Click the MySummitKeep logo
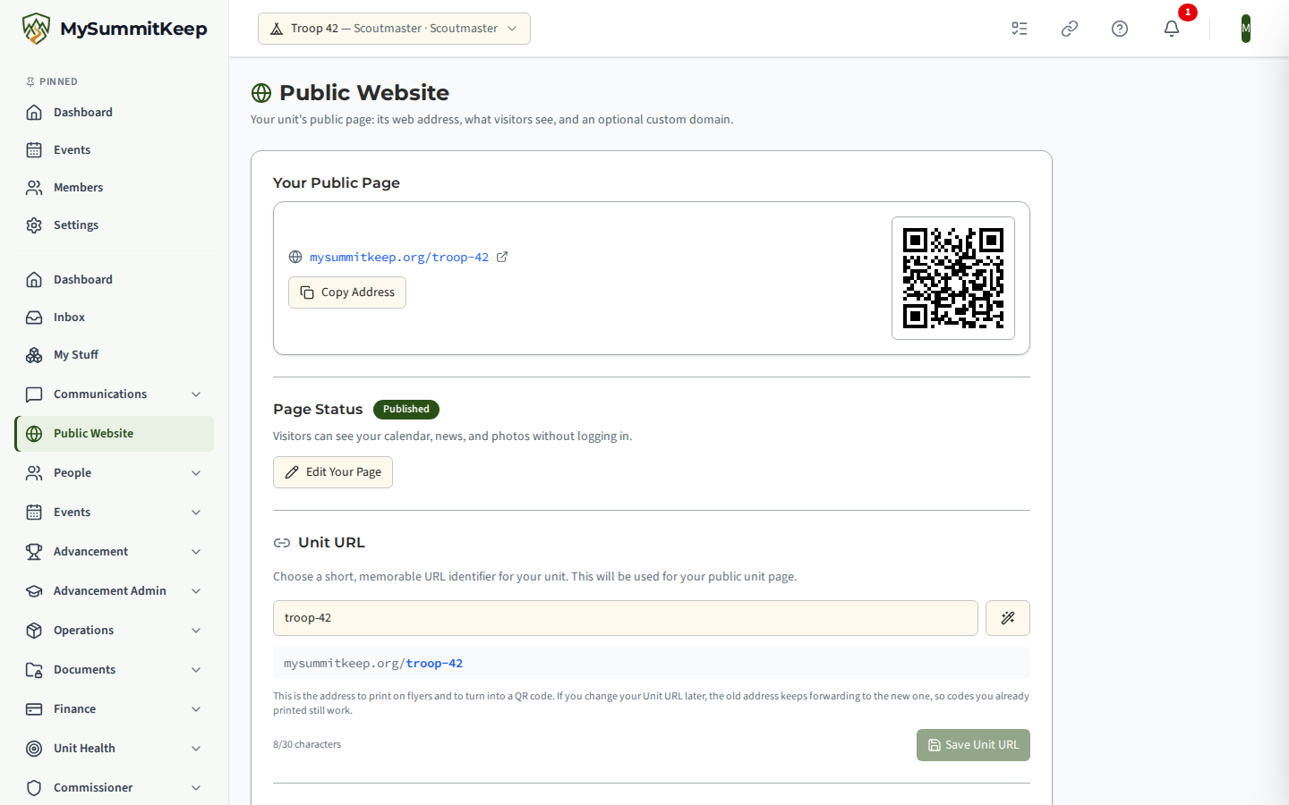The height and width of the screenshot is (805, 1289). tap(115, 29)
